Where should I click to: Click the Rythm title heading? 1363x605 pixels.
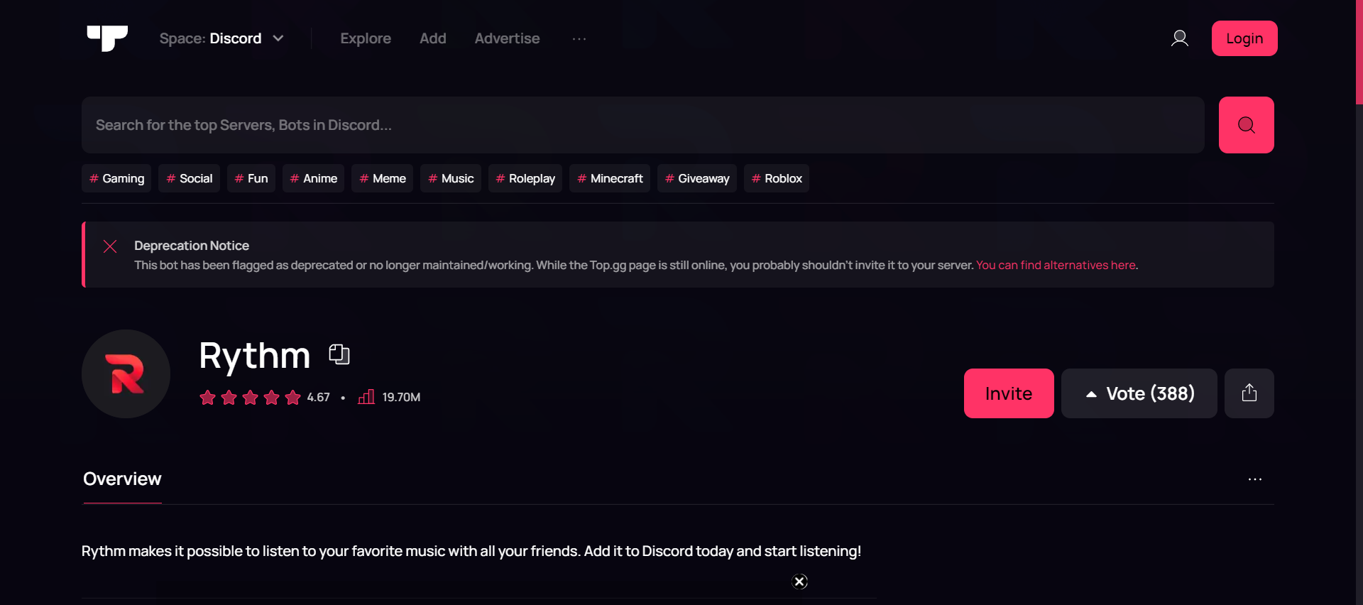254,355
